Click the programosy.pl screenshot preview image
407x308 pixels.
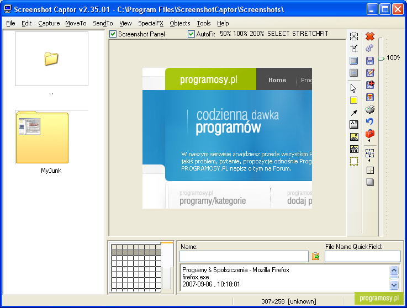pyautogui.click(x=227, y=138)
